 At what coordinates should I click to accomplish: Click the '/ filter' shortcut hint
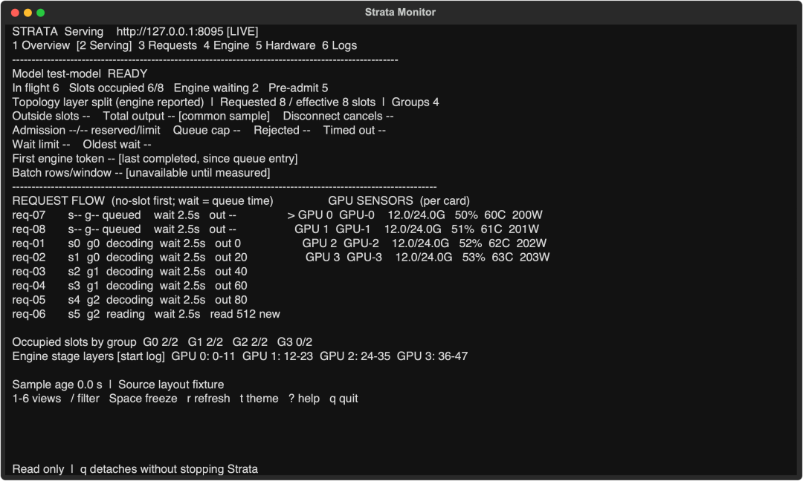[x=85, y=399]
